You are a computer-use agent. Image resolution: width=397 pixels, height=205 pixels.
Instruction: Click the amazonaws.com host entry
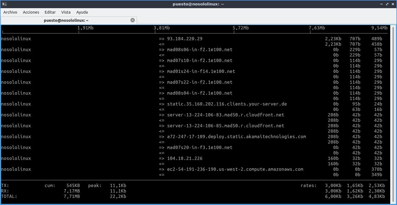point(235,169)
